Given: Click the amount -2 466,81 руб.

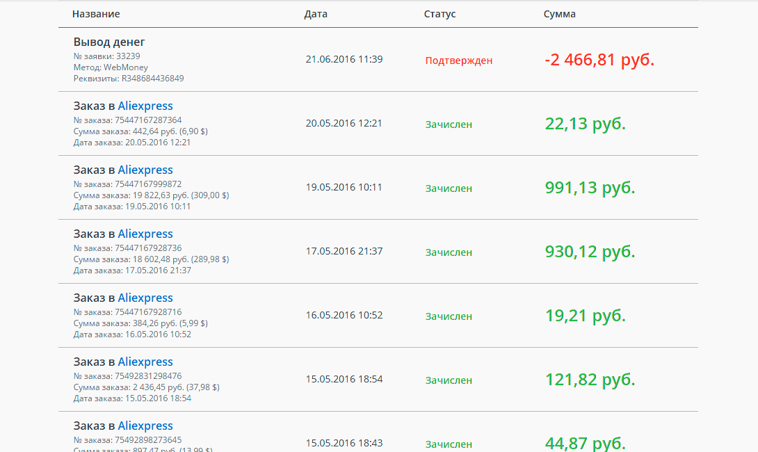Looking at the screenshot, I should click(x=599, y=60).
